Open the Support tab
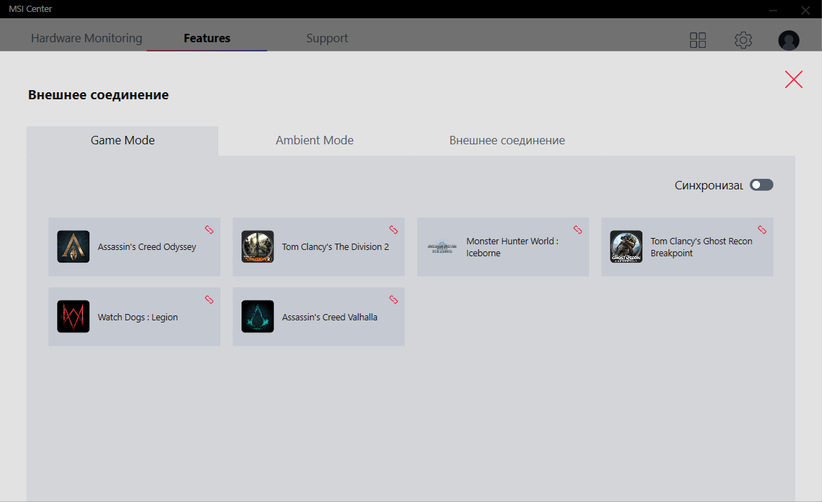Image resolution: width=822 pixels, height=502 pixels. [x=327, y=38]
